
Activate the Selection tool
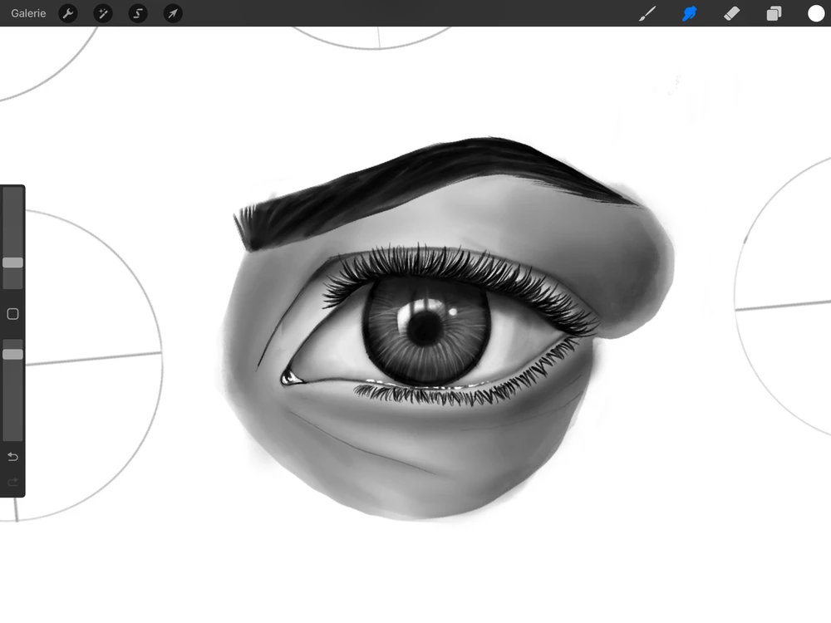point(138,14)
